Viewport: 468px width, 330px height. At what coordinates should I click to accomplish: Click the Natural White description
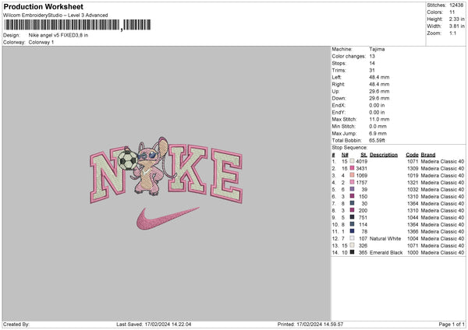pos(385,239)
